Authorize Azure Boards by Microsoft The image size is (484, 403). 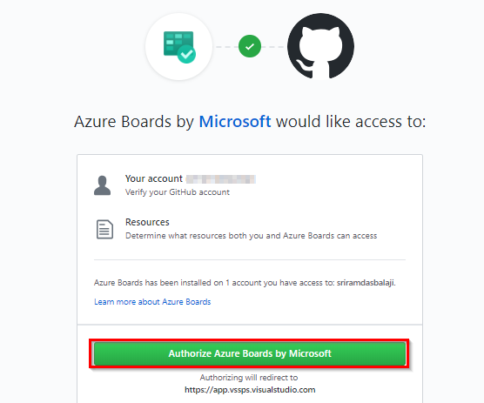point(250,353)
